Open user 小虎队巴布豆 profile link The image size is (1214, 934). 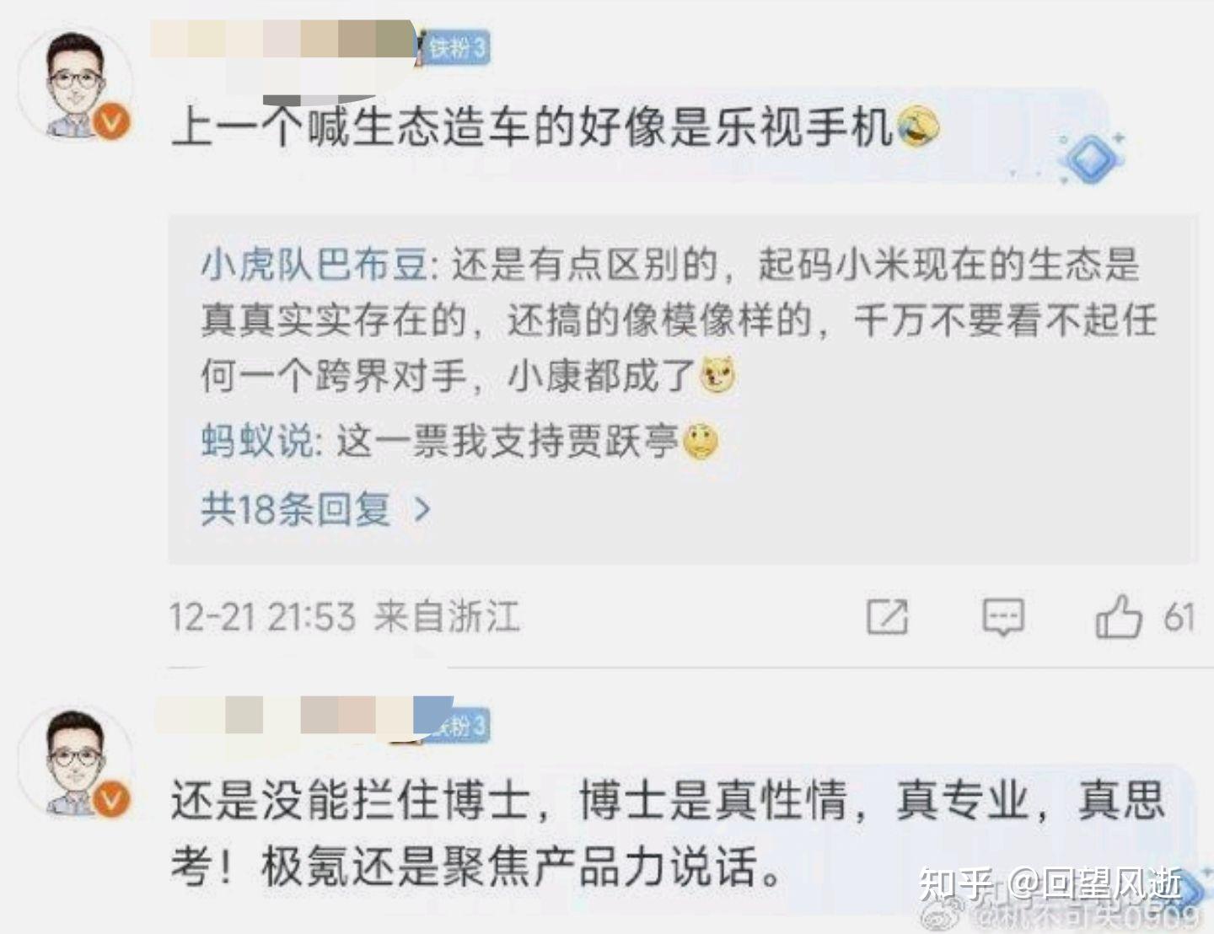coord(314,266)
